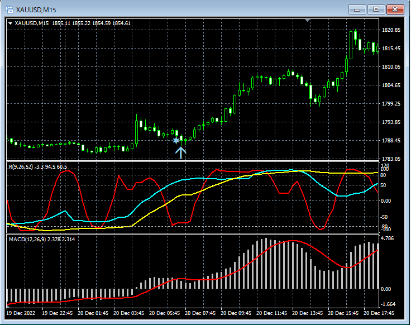Click the 20 Dec 17:45 time label
Screen dimensions: 411x325
[379, 313]
